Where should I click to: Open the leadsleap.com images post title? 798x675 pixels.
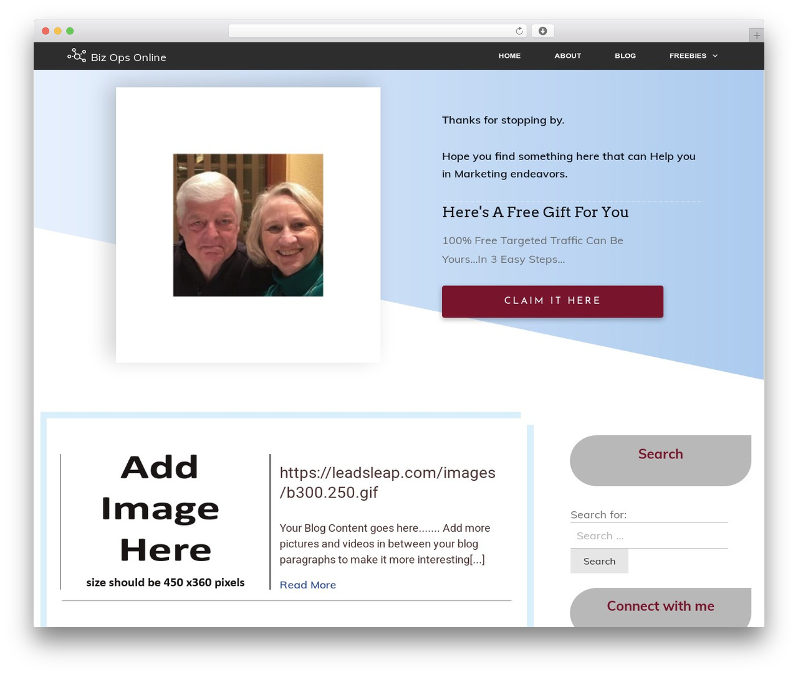pos(387,483)
